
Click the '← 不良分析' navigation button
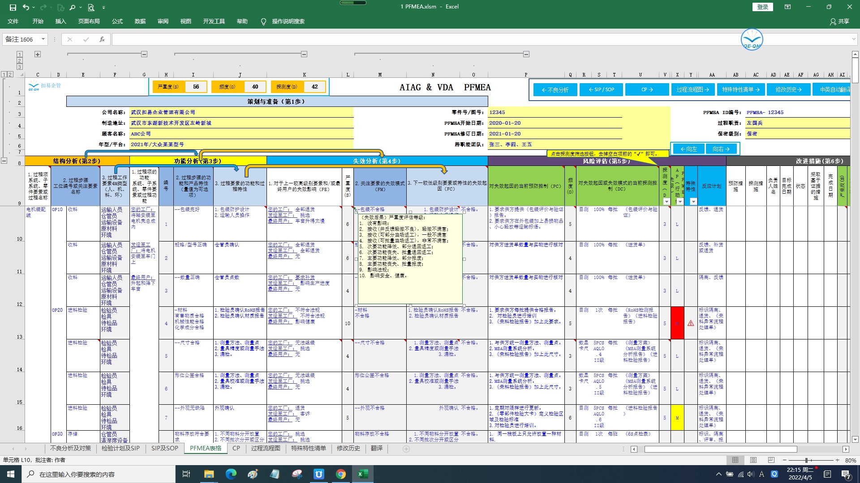click(x=555, y=89)
